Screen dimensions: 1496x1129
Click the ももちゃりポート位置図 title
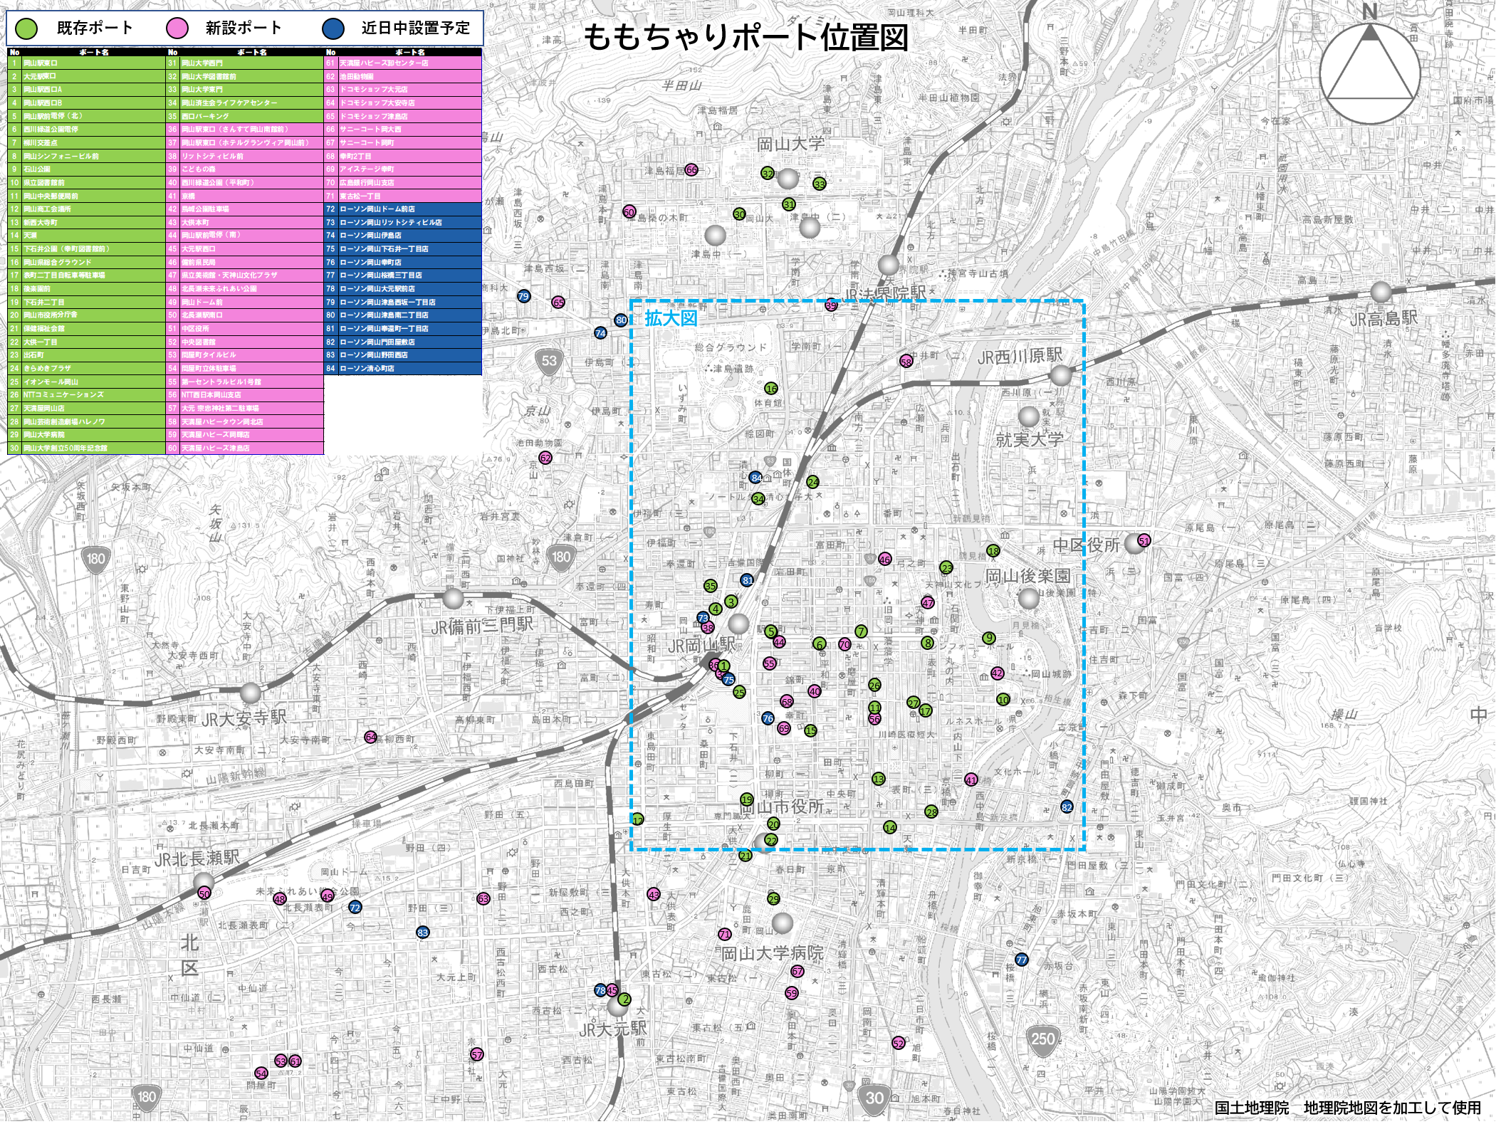(x=746, y=37)
